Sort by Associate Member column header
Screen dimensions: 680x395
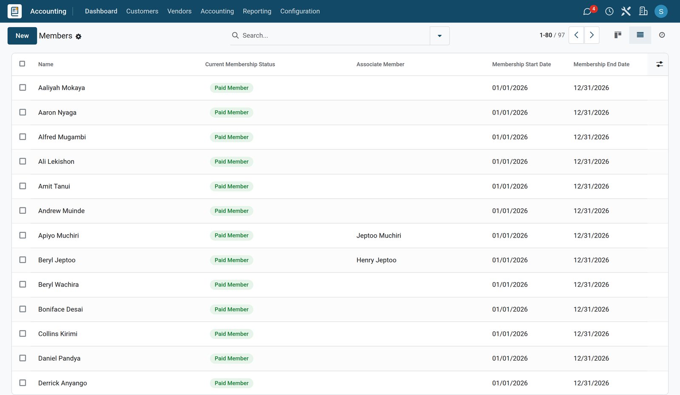pyautogui.click(x=380, y=64)
